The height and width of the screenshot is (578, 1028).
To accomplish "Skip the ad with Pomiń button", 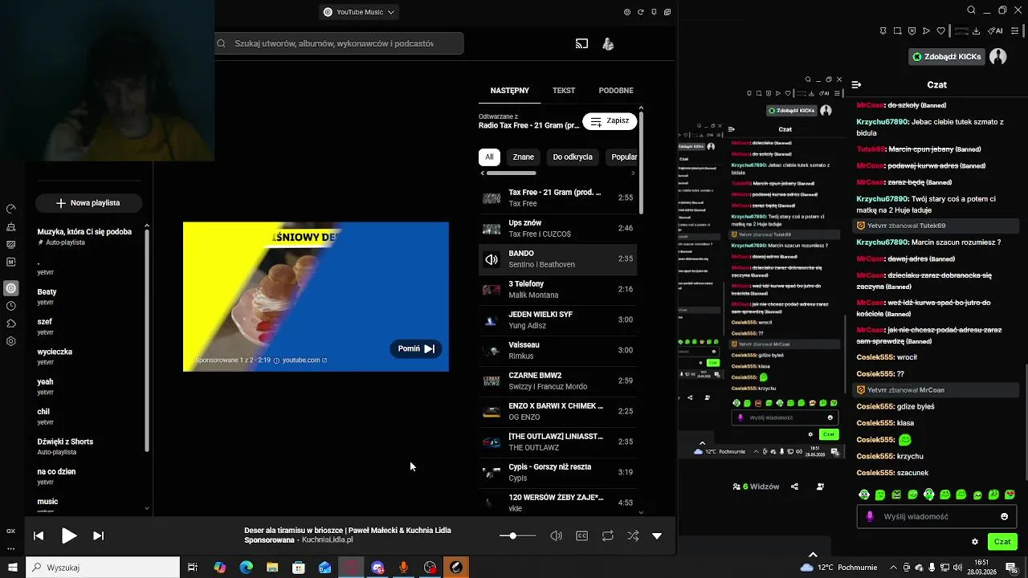I will coord(416,348).
